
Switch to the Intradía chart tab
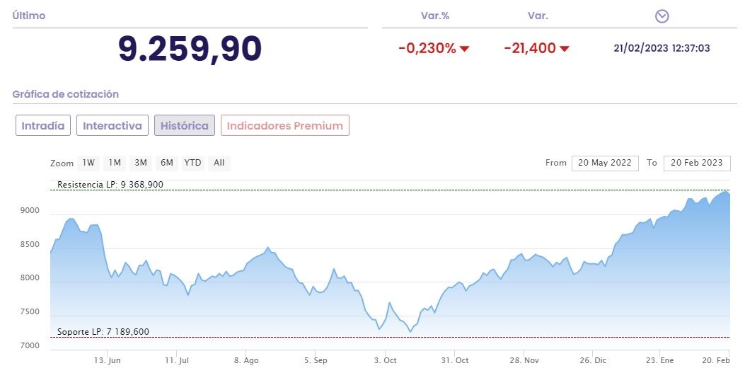tap(43, 126)
